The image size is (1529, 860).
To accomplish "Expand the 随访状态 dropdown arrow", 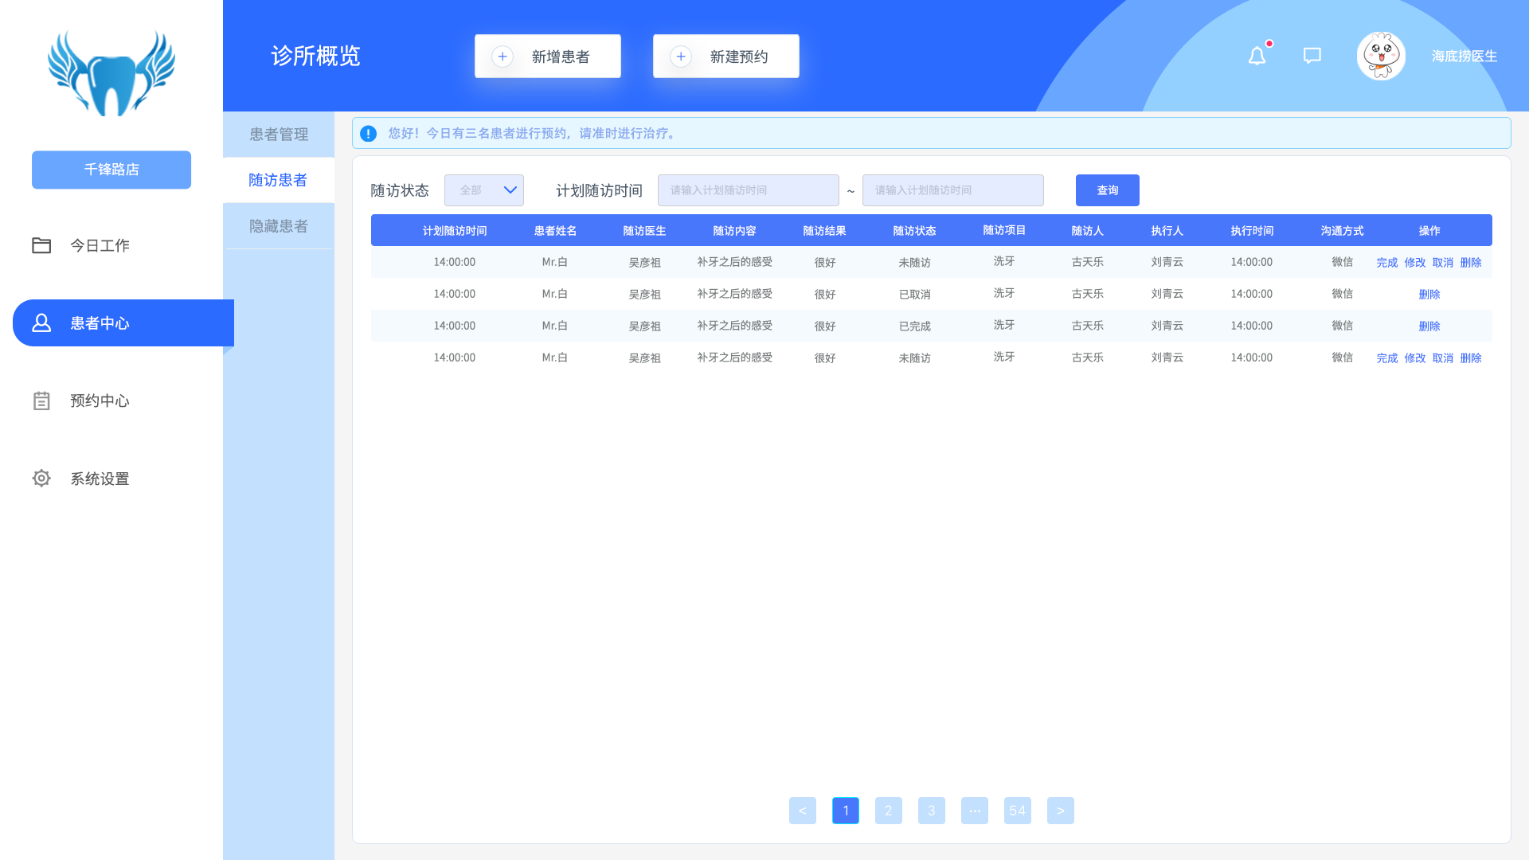I will pos(510,190).
